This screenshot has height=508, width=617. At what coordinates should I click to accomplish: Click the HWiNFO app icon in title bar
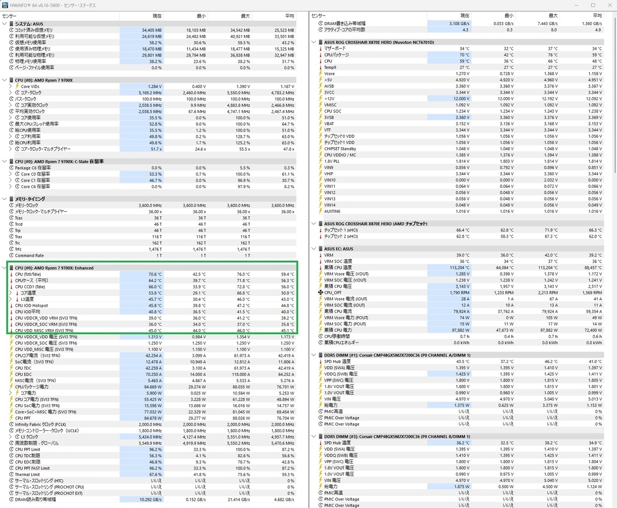click(5, 5)
